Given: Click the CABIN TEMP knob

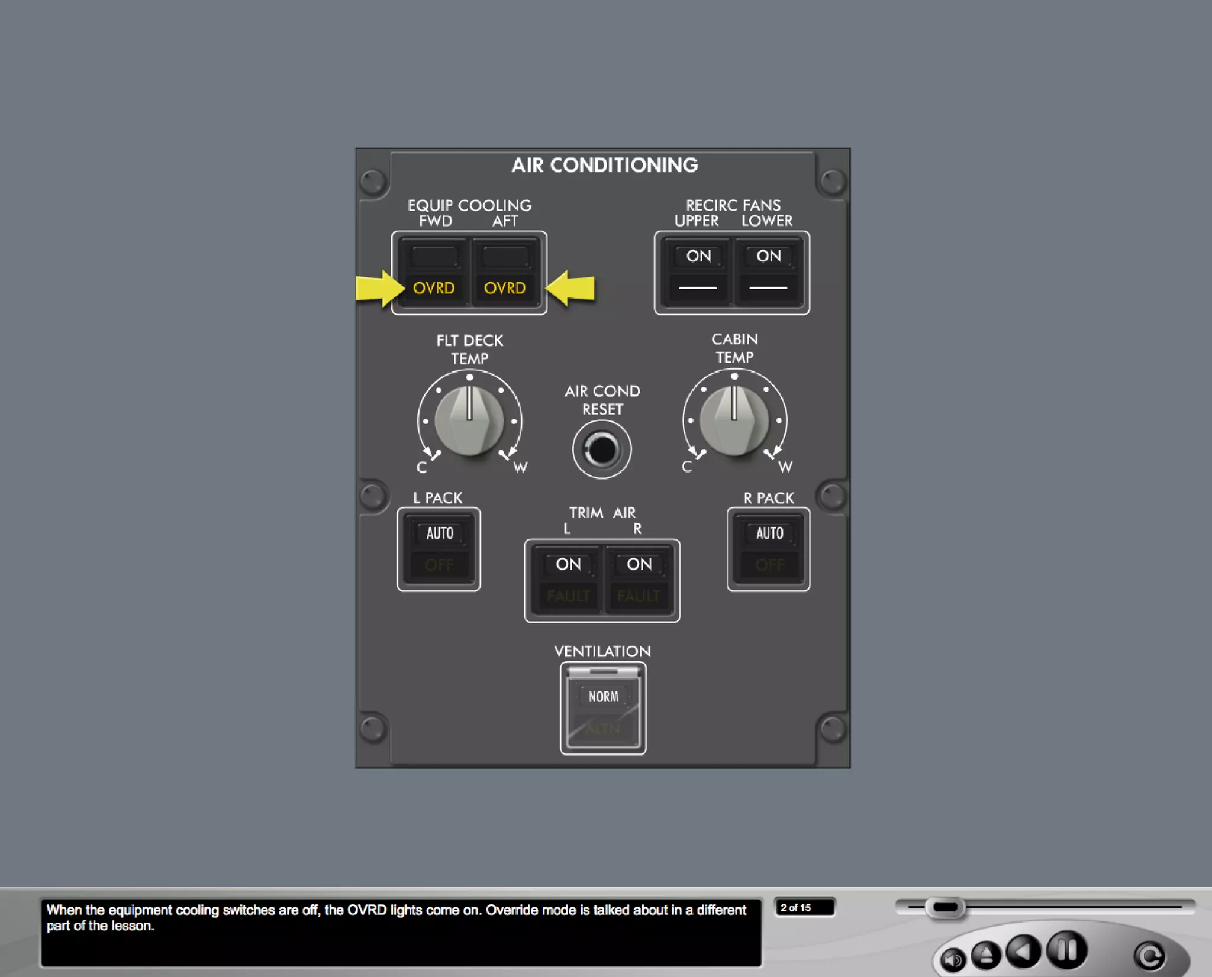Looking at the screenshot, I should click(734, 420).
